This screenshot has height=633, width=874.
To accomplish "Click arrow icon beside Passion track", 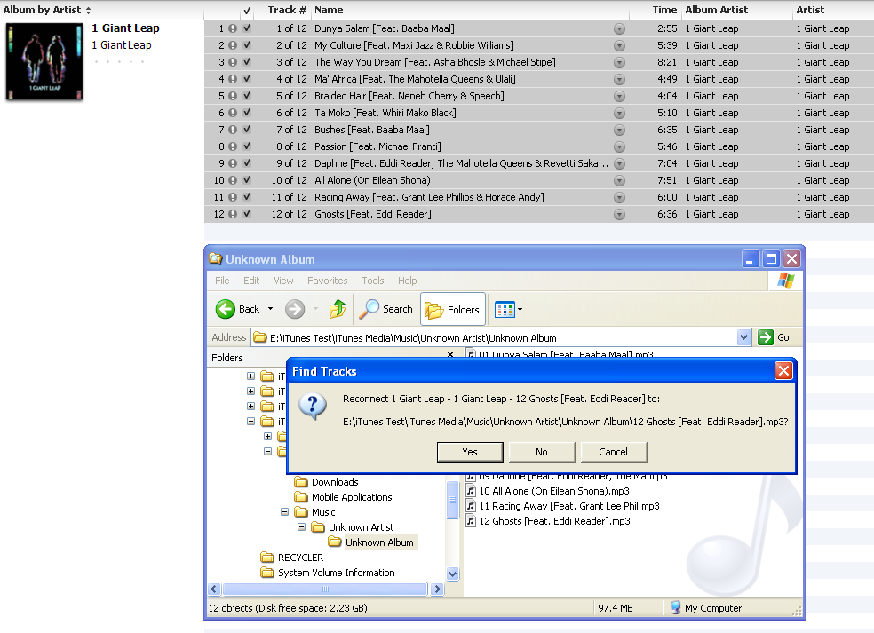I will 619,147.
